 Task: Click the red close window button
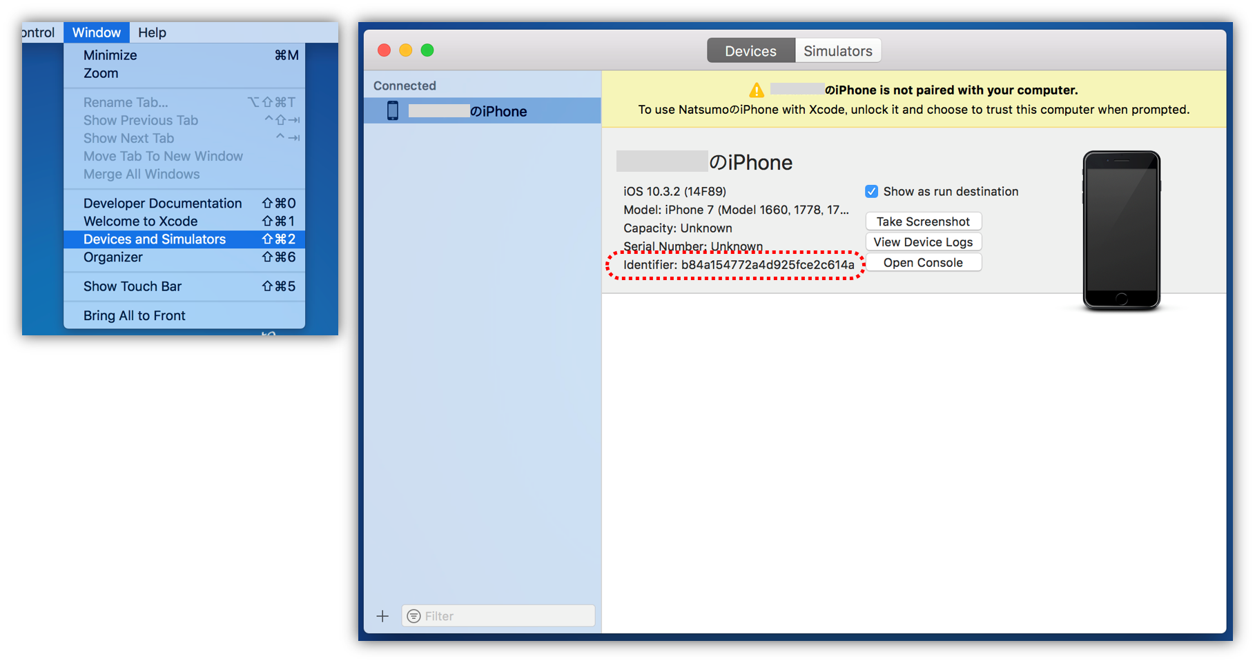click(385, 50)
